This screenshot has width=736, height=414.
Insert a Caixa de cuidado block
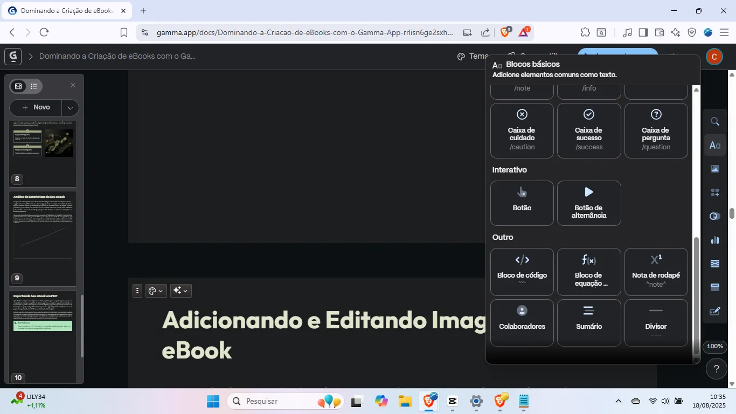click(522, 130)
